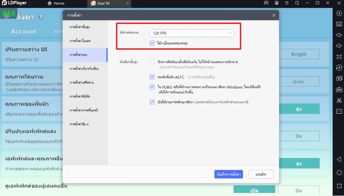
Task: Select การตั้งค่าโมเดล in settings sidebar
Action: (85, 41)
